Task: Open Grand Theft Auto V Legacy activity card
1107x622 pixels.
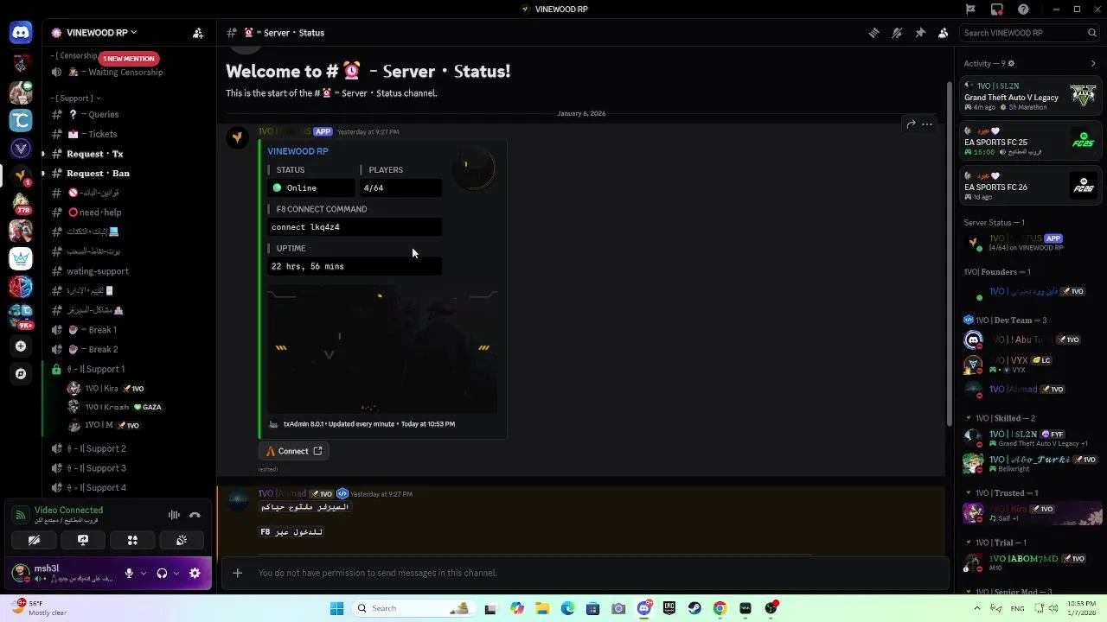Action: (1031, 96)
